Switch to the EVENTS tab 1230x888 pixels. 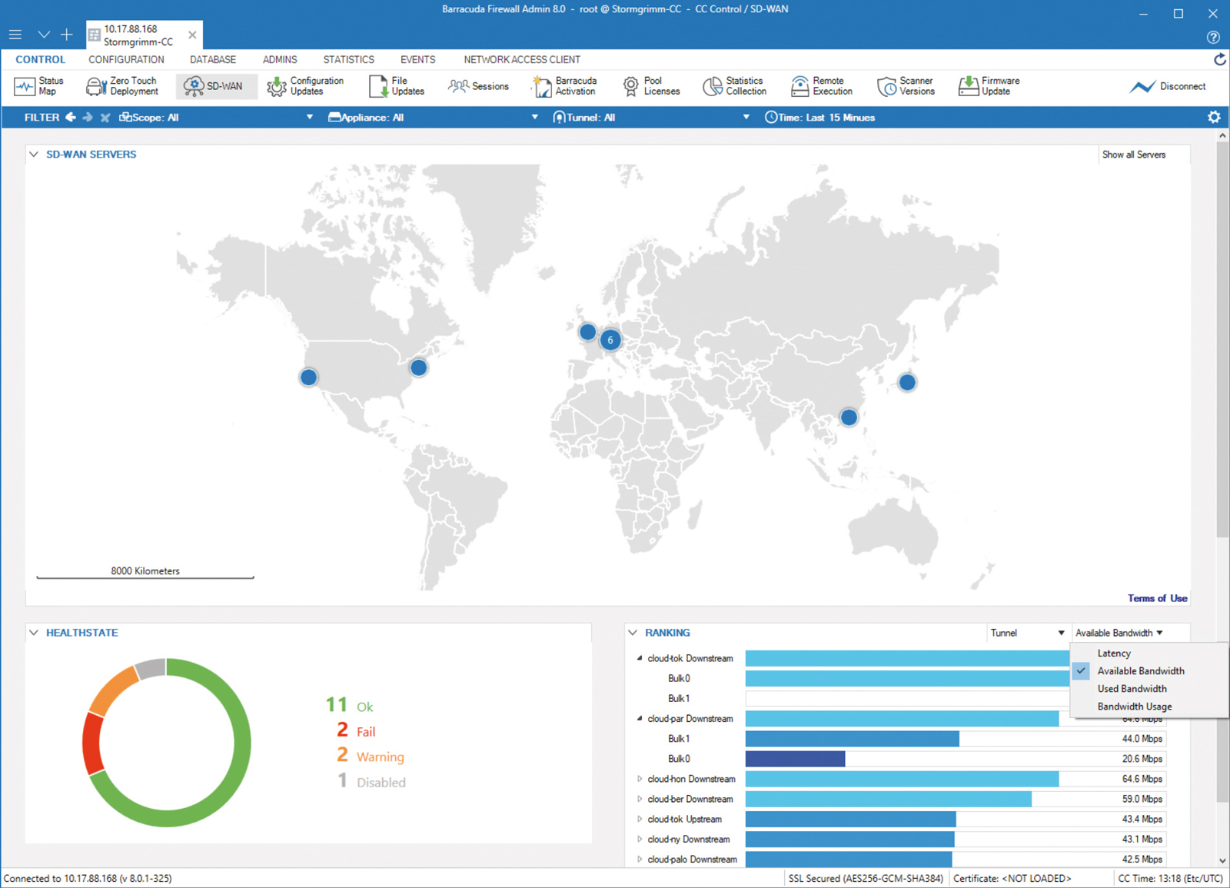[x=417, y=59]
